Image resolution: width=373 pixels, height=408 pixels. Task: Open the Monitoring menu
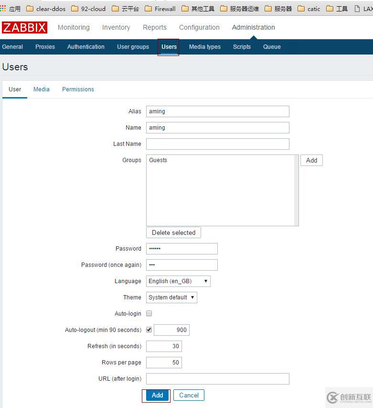coord(74,27)
